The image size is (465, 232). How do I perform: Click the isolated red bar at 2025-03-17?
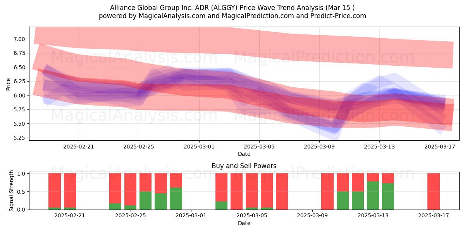(x=434, y=191)
